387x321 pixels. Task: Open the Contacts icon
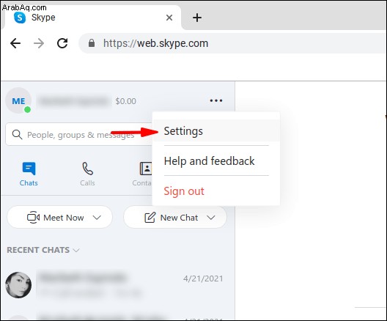point(146,169)
